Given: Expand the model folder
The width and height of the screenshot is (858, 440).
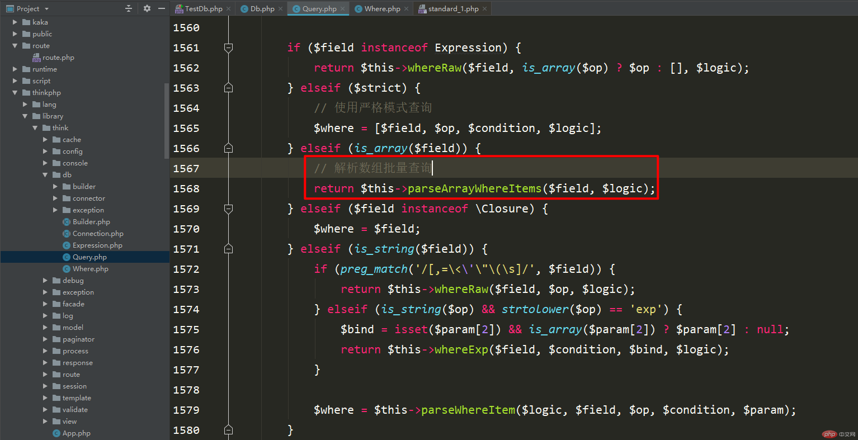Looking at the screenshot, I should point(45,328).
